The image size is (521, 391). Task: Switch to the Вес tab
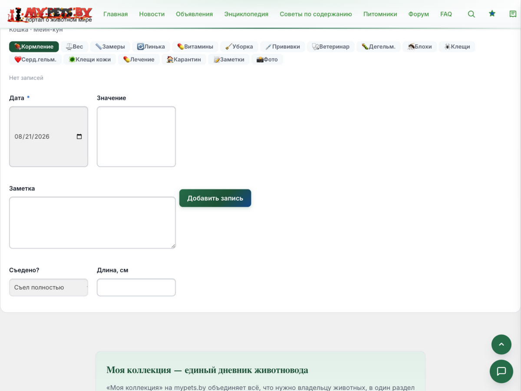click(x=74, y=46)
